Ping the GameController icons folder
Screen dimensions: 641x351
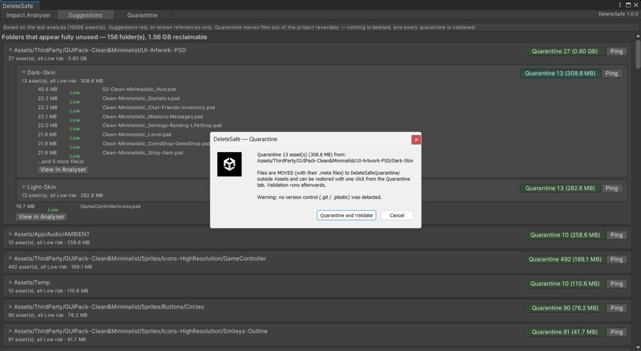point(616,259)
